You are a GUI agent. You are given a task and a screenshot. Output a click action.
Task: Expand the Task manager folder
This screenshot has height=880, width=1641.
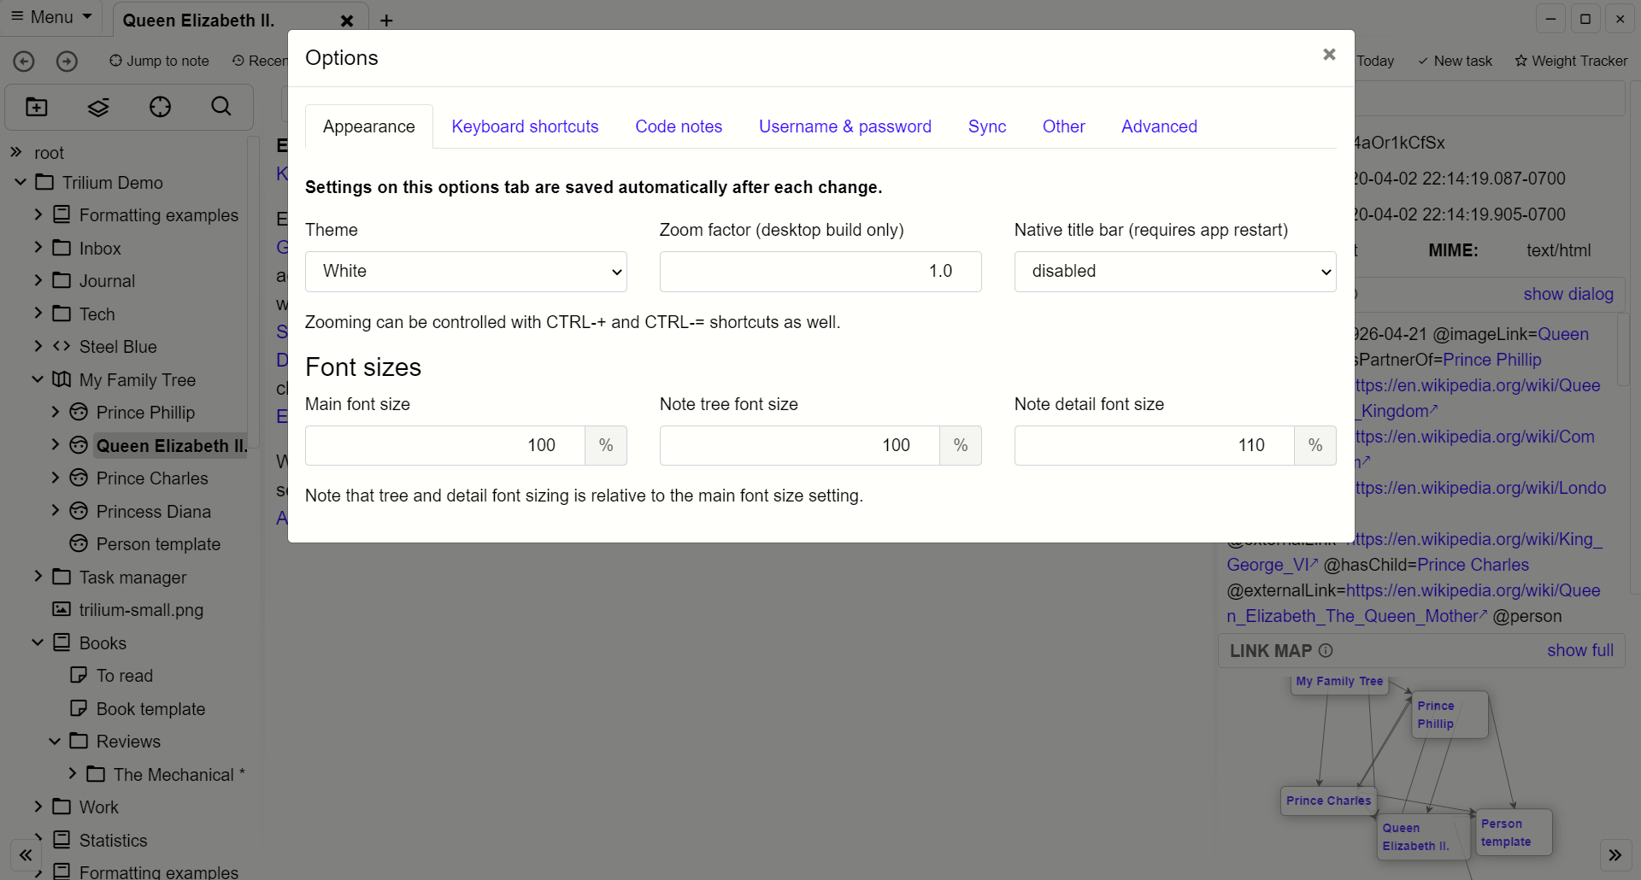(x=38, y=577)
